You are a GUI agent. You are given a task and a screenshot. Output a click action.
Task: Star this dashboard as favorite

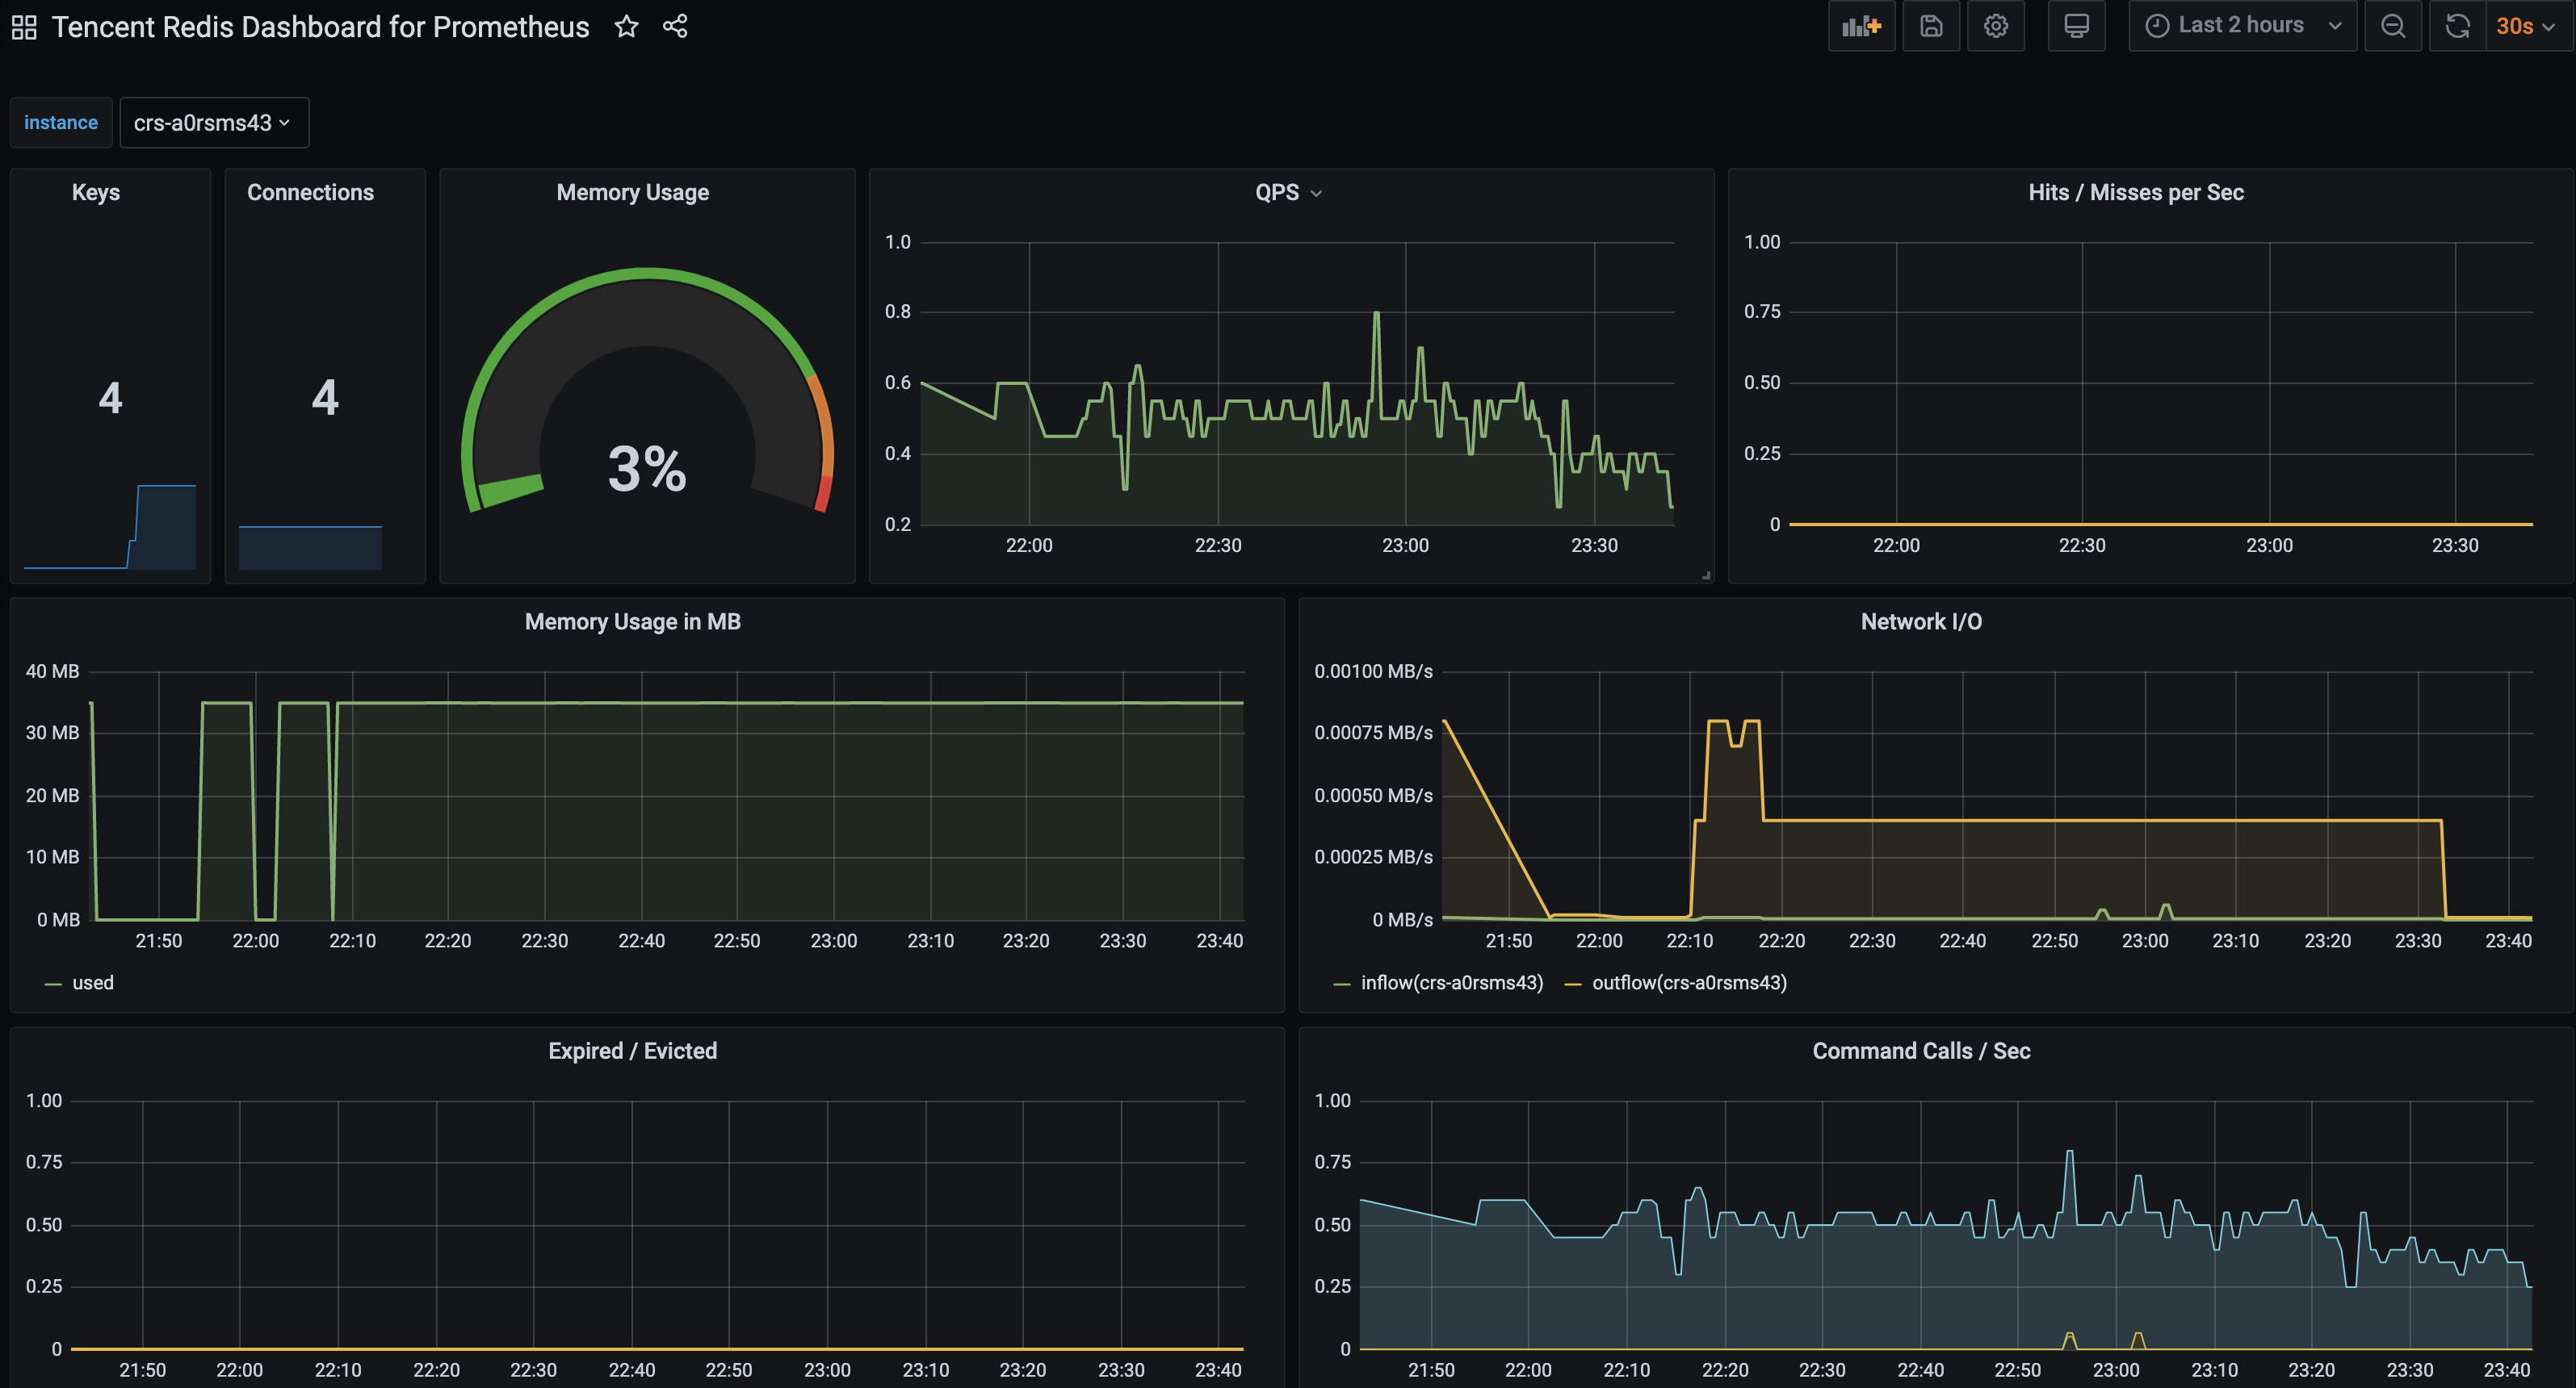626,27
